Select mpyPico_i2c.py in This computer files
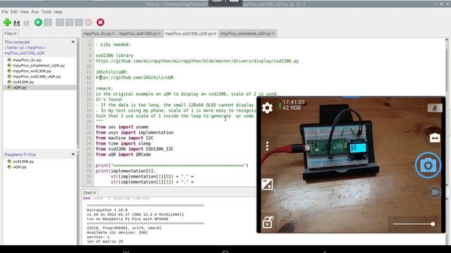 pos(27,60)
